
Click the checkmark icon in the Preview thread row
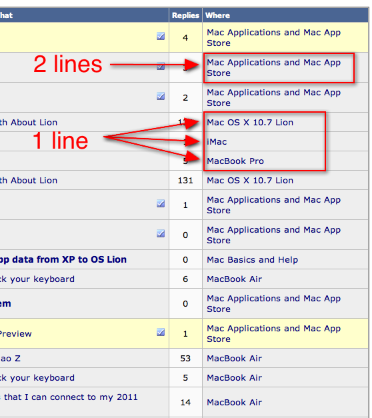click(161, 332)
